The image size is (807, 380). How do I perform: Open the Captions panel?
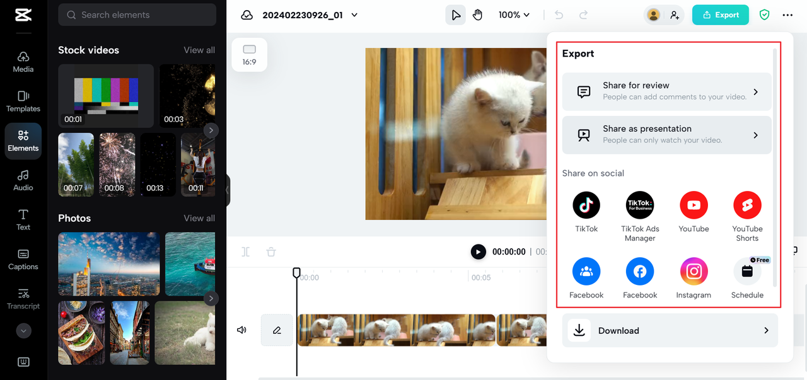coord(23,258)
